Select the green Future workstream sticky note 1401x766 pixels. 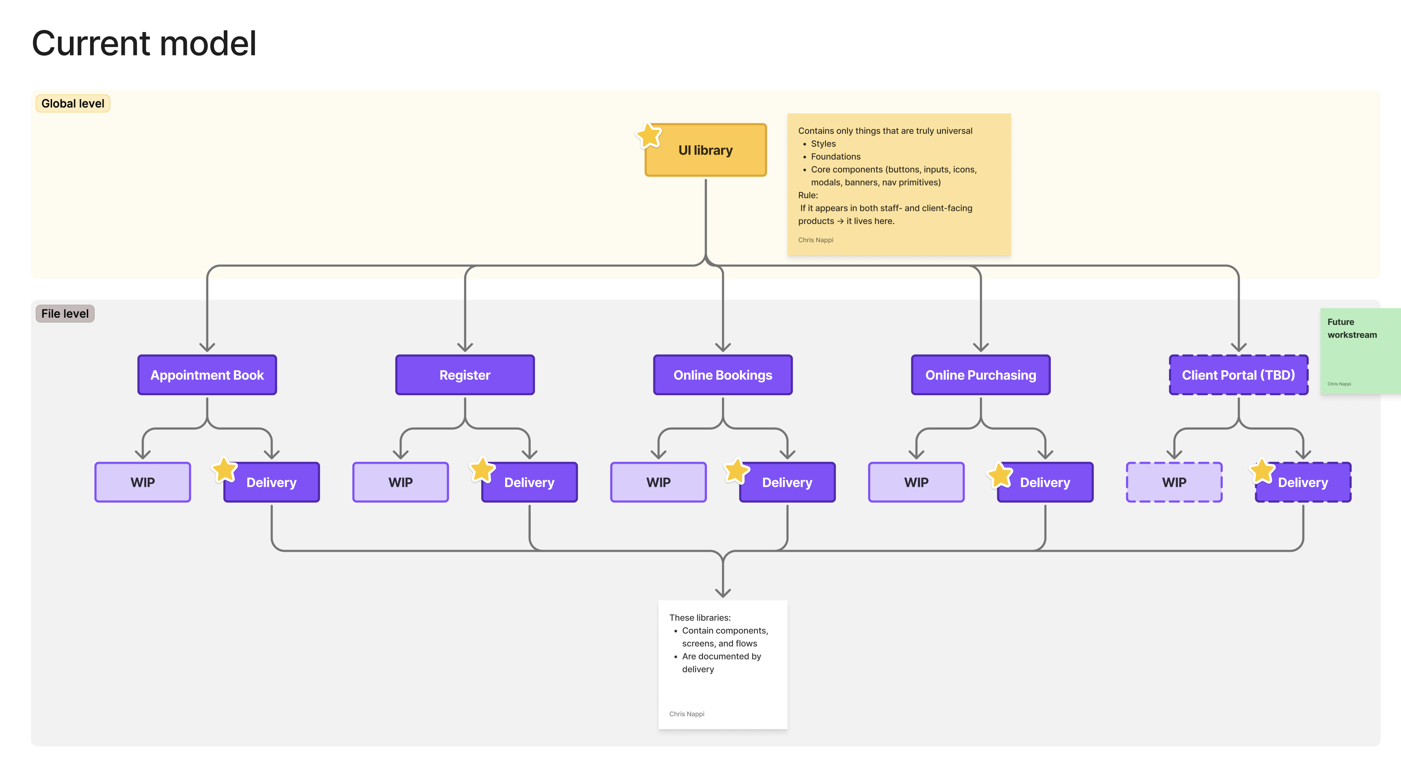[1361, 351]
